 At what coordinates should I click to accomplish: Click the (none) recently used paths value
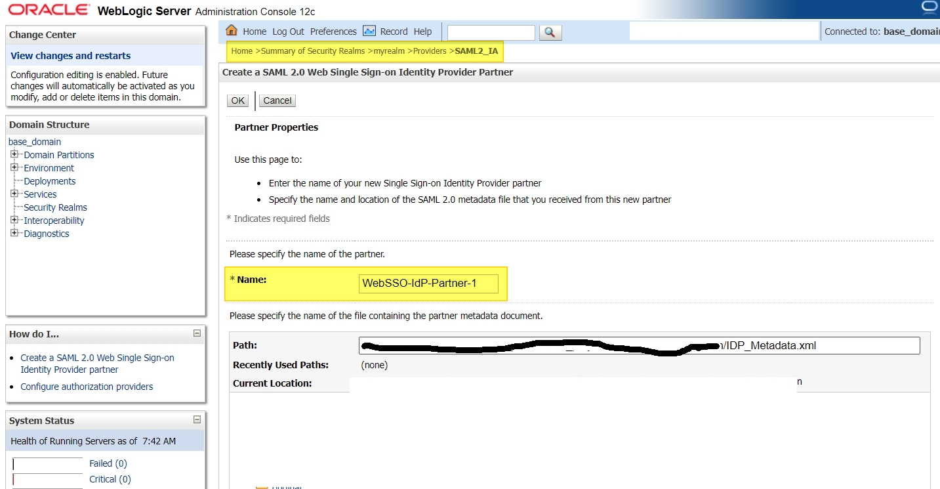pos(375,365)
